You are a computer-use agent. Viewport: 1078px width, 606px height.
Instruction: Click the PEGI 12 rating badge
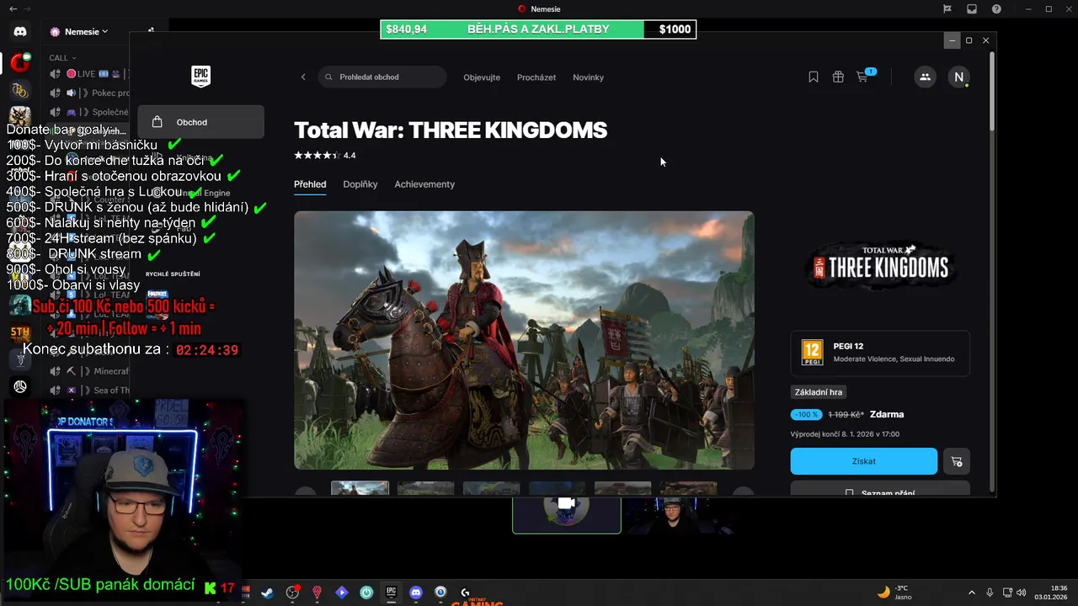click(x=812, y=352)
